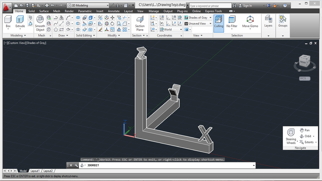
Task: Expand the Draw panel
Action: (x=63, y=35)
